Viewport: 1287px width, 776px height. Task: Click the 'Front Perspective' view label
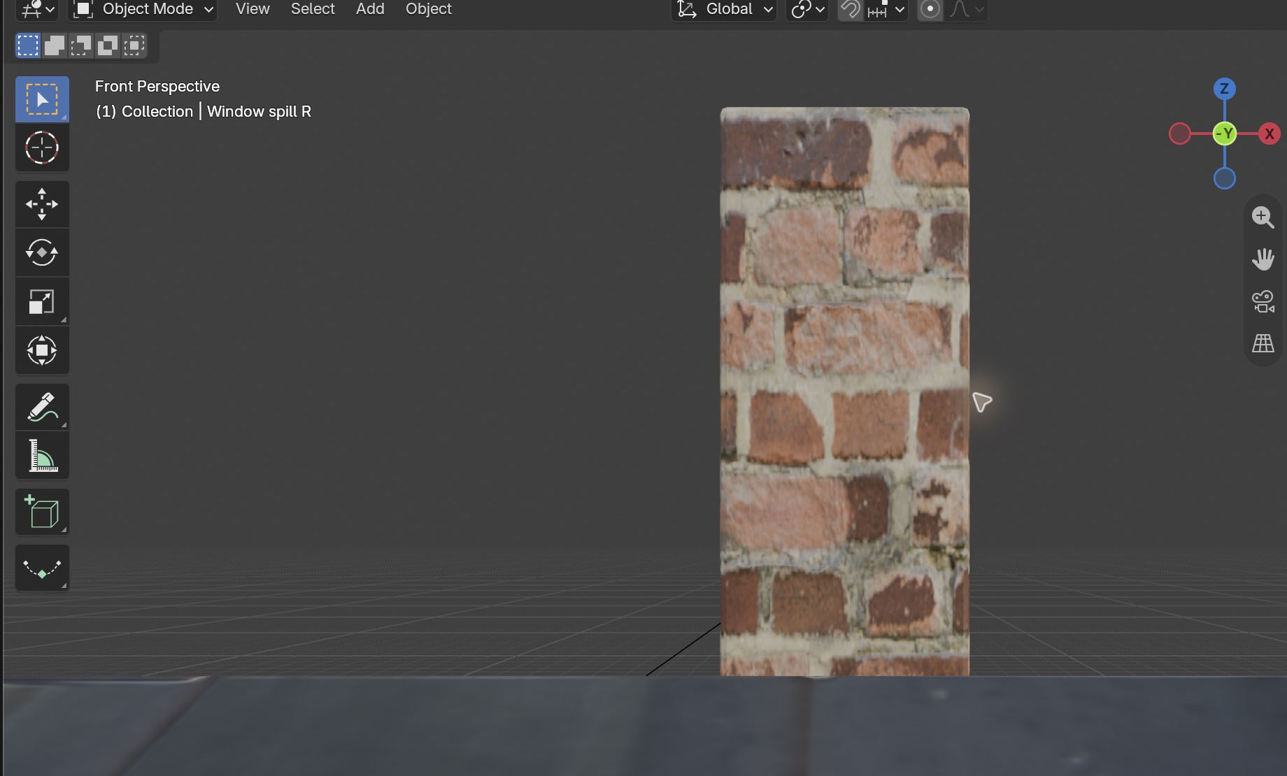pyautogui.click(x=157, y=86)
